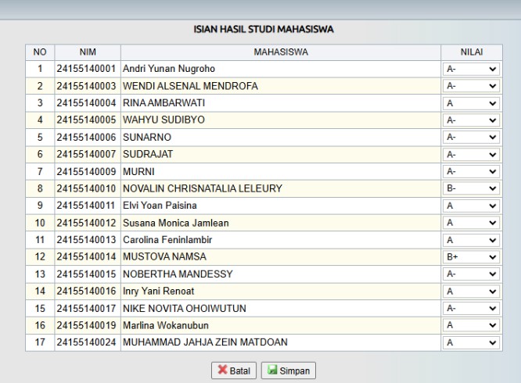Expand grade dropdown for Elvi Yoan Paisina
Image resolution: width=521 pixels, height=383 pixels.
click(x=472, y=206)
